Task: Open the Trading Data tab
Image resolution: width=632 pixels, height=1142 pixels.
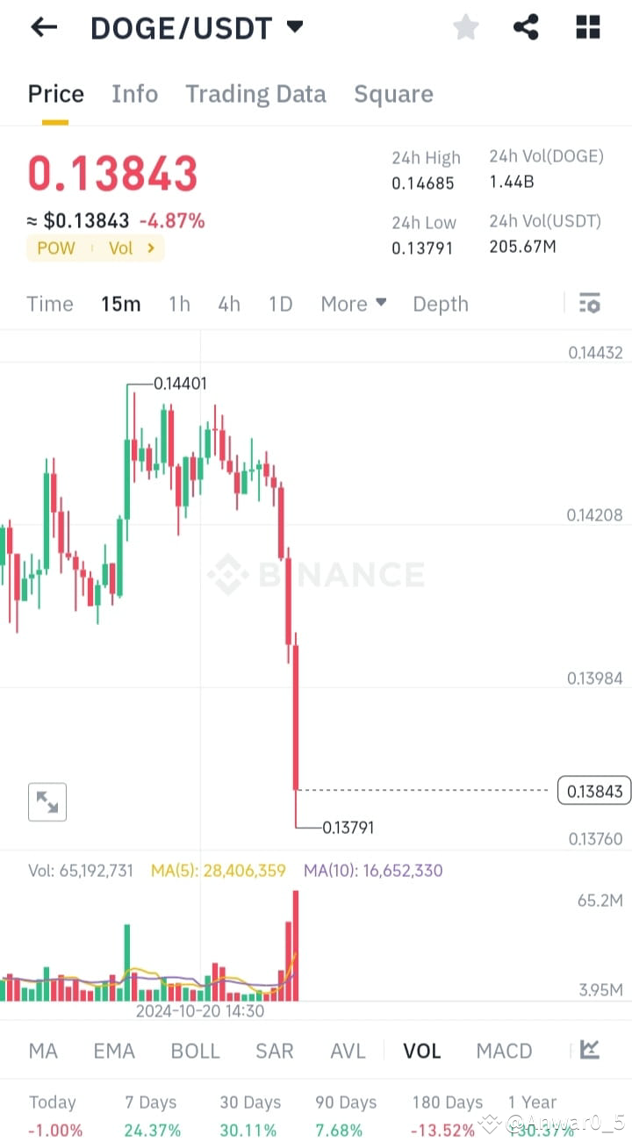Action: tap(255, 94)
